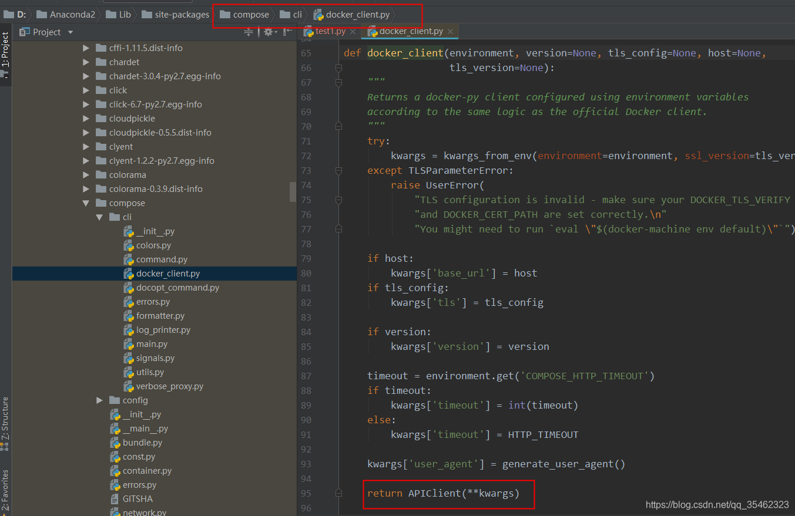Viewport: 795px width, 516px height.
Task: Expand the config folder
Action: coord(99,400)
